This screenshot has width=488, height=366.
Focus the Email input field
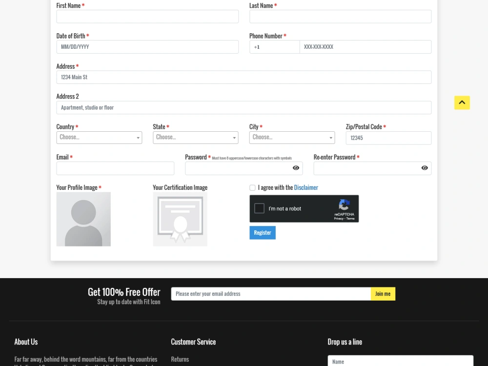tap(115, 168)
